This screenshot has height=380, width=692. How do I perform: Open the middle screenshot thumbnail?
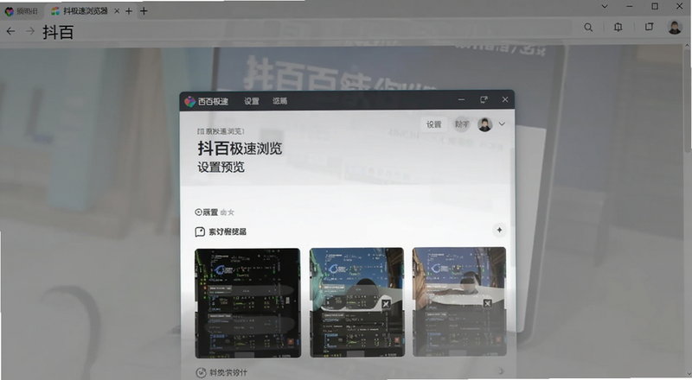(356, 302)
